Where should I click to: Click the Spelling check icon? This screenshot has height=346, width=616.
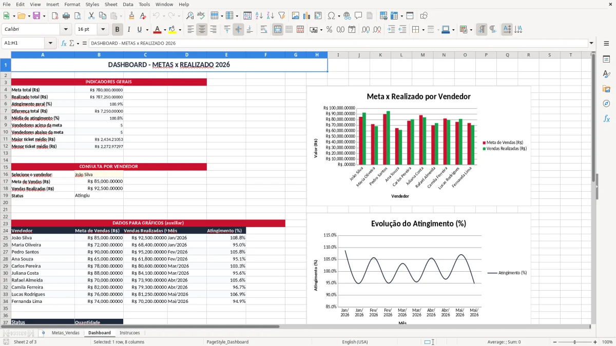pyautogui.click(x=201, y=16)
